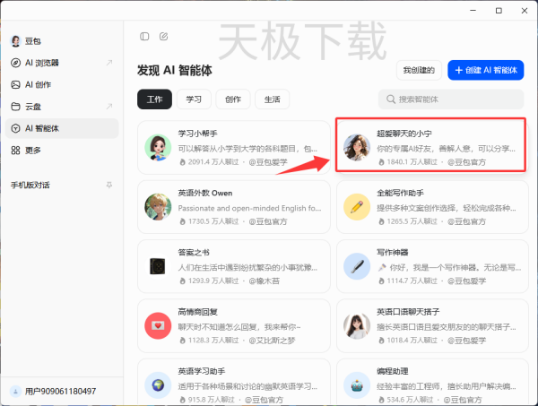Collapse the sidebar with the panel icon
Viewport: 538px width, 406px height.
[x=145, y=37]
